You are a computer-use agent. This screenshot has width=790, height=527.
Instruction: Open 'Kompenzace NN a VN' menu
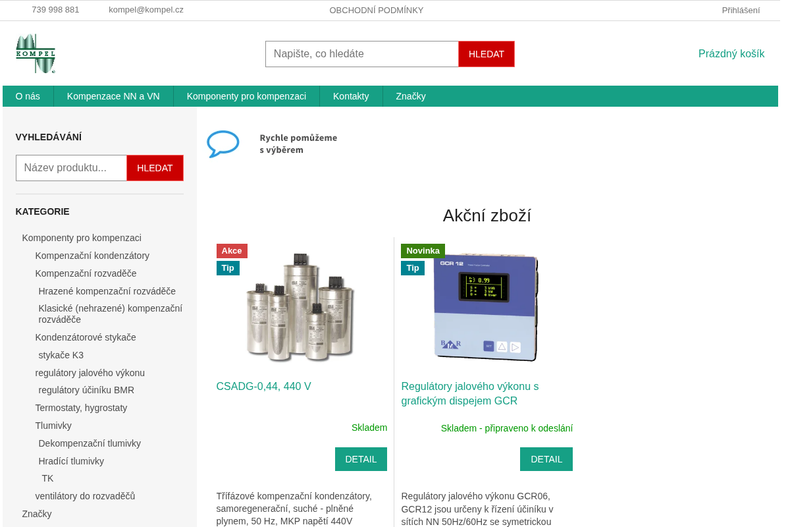pyautogui.click(x=113, y=96)
